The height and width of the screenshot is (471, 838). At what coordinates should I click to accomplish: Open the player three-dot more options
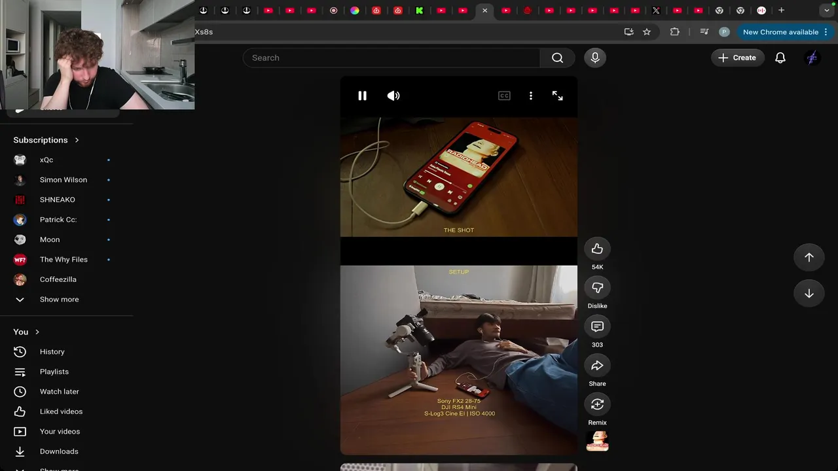pyautogui.click(x=531, y=96)
